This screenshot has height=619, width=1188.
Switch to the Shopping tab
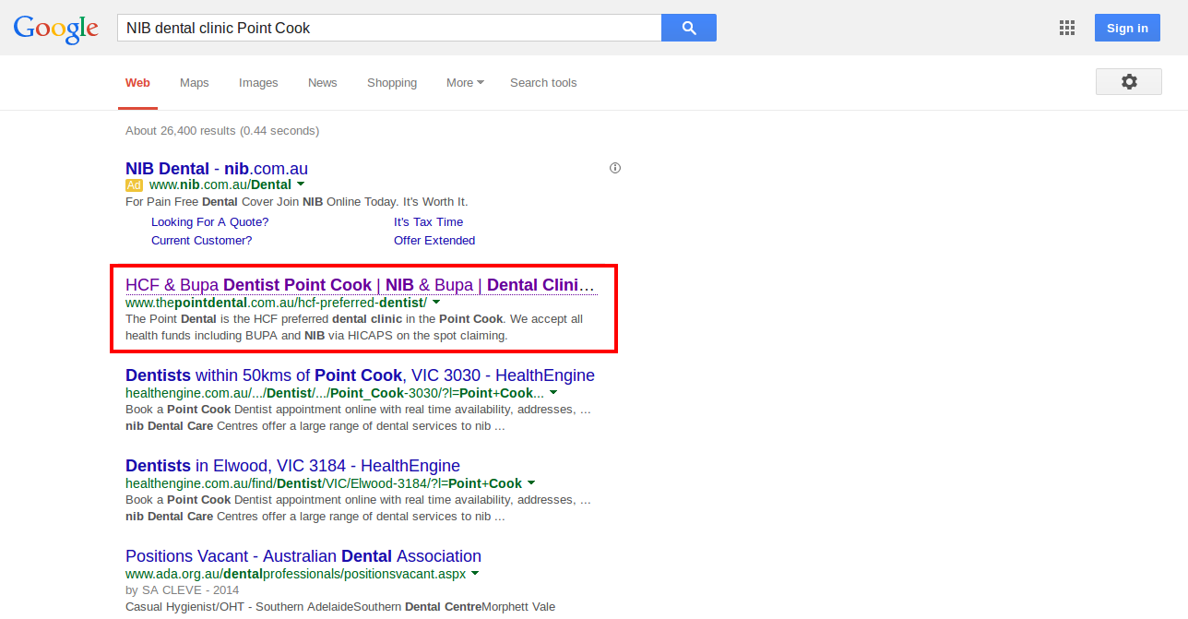pyautogui.click(x=392, y=83)
